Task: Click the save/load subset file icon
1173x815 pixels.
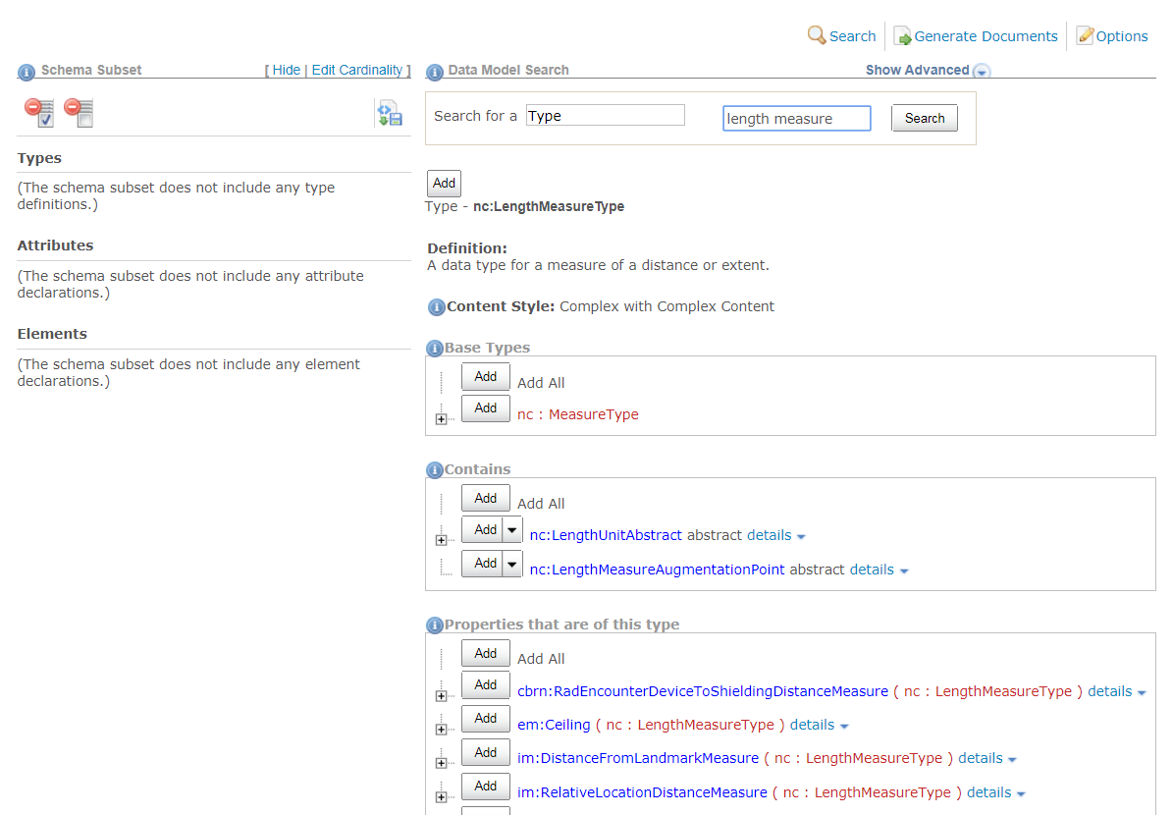Action: tap(390, 113)
